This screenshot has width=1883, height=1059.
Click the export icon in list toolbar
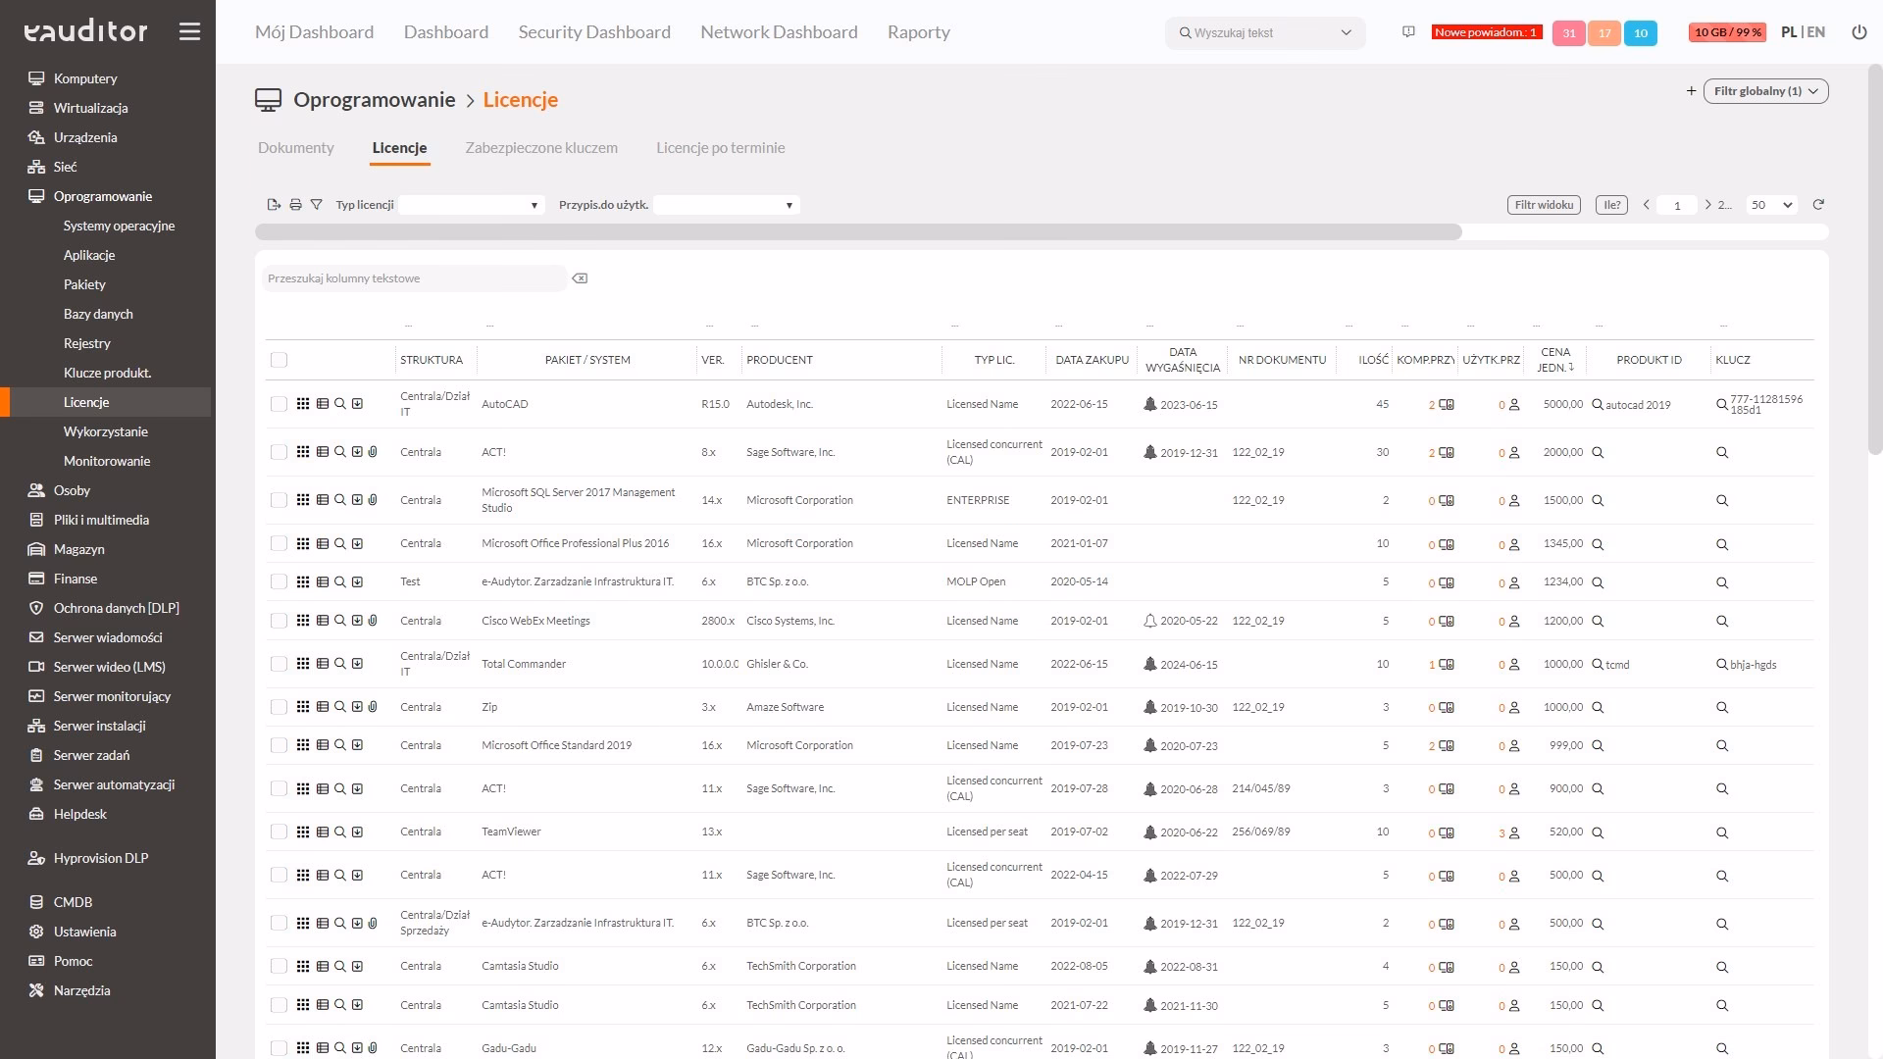tap(274, 205)
